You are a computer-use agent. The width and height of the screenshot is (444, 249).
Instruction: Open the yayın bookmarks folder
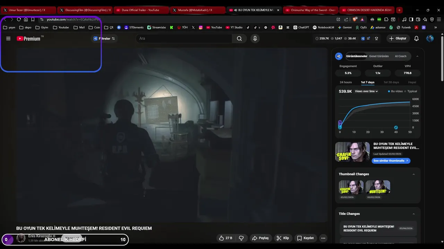tap(9, 27)
